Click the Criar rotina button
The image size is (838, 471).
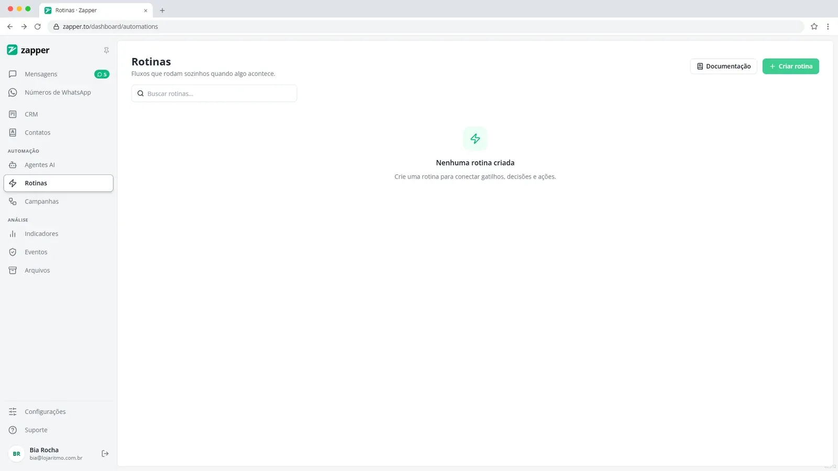click(790, 66)
